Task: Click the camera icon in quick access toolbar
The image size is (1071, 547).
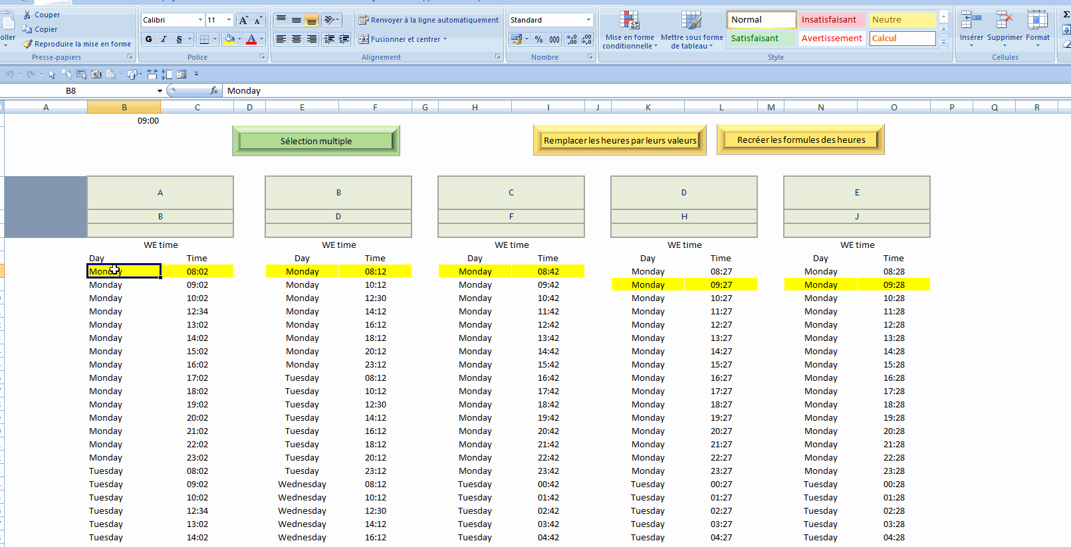Action: tap(96, 74)
